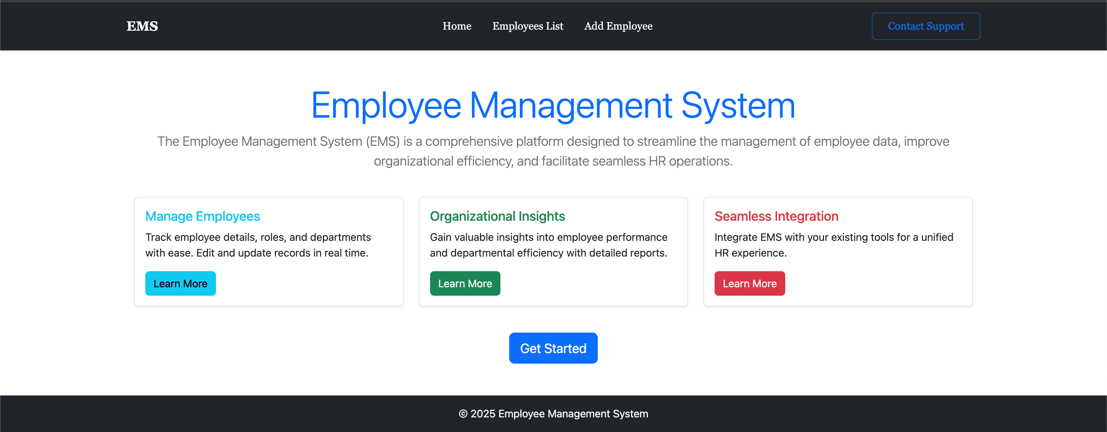Go to Employees List page
This screenshot has height=432, width=1107.
coord(527,26)
